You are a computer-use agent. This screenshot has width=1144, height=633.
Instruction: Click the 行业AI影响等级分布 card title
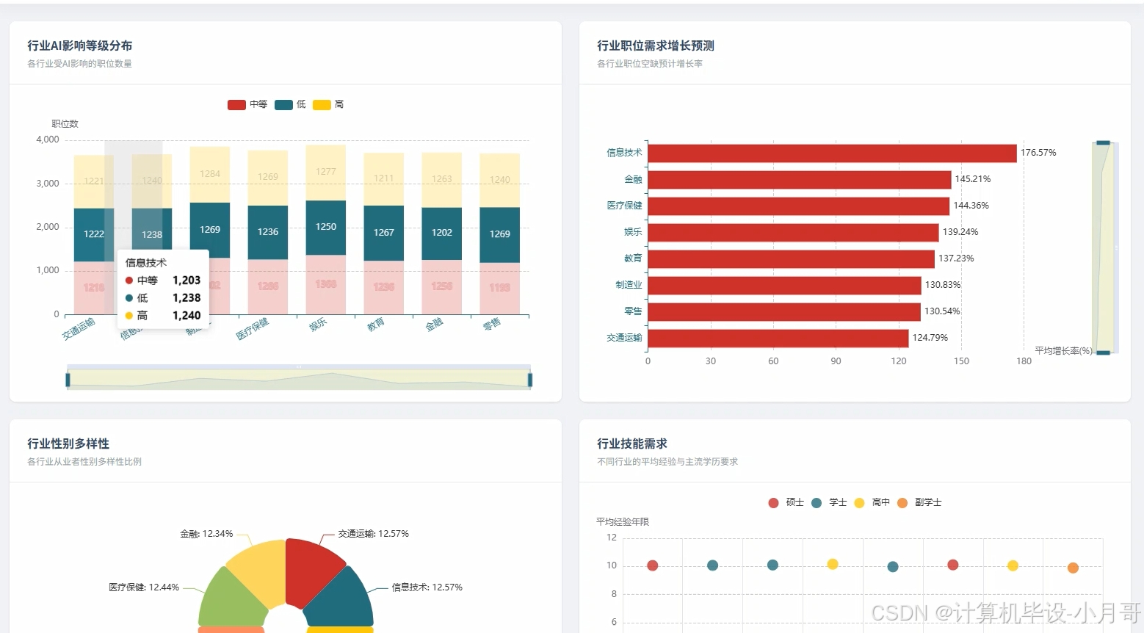[80, 46]
